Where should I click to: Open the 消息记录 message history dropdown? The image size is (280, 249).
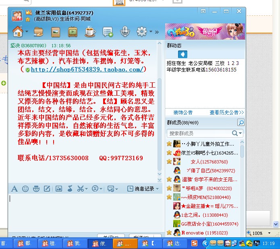pos(143,188)
